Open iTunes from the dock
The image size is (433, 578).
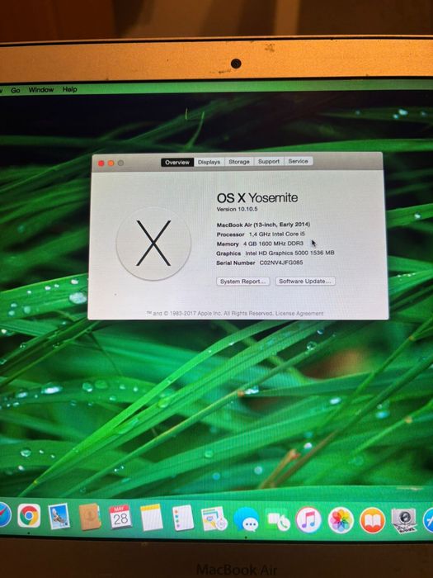tap(308, 519)
